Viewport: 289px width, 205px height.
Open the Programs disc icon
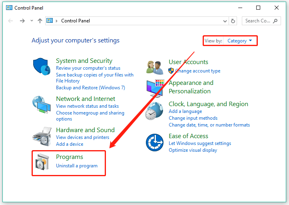click(42, 162)
